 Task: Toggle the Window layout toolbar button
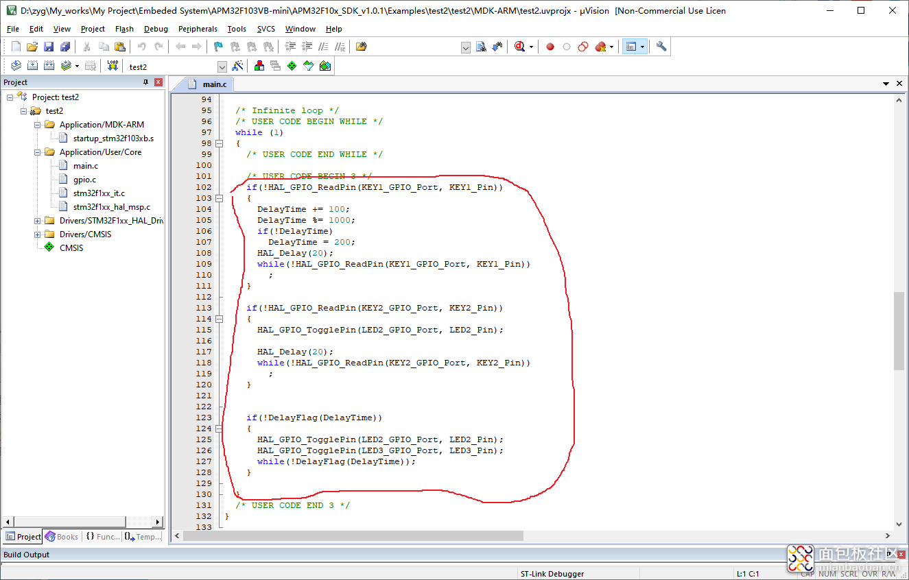pyautogui.click(x=630, y=47)
